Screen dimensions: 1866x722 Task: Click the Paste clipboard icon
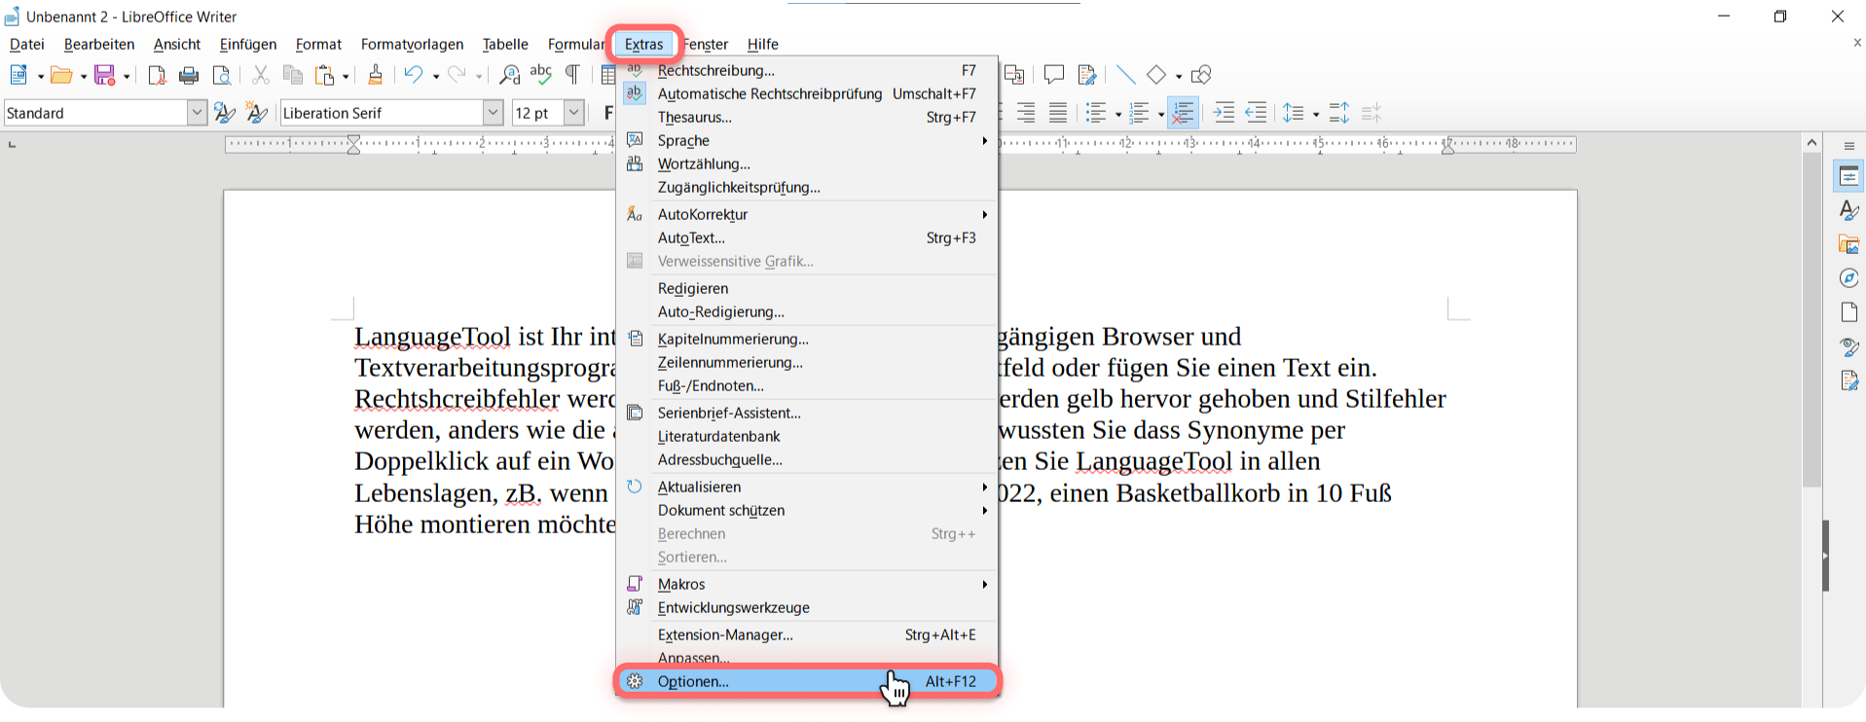click(325, 75)
